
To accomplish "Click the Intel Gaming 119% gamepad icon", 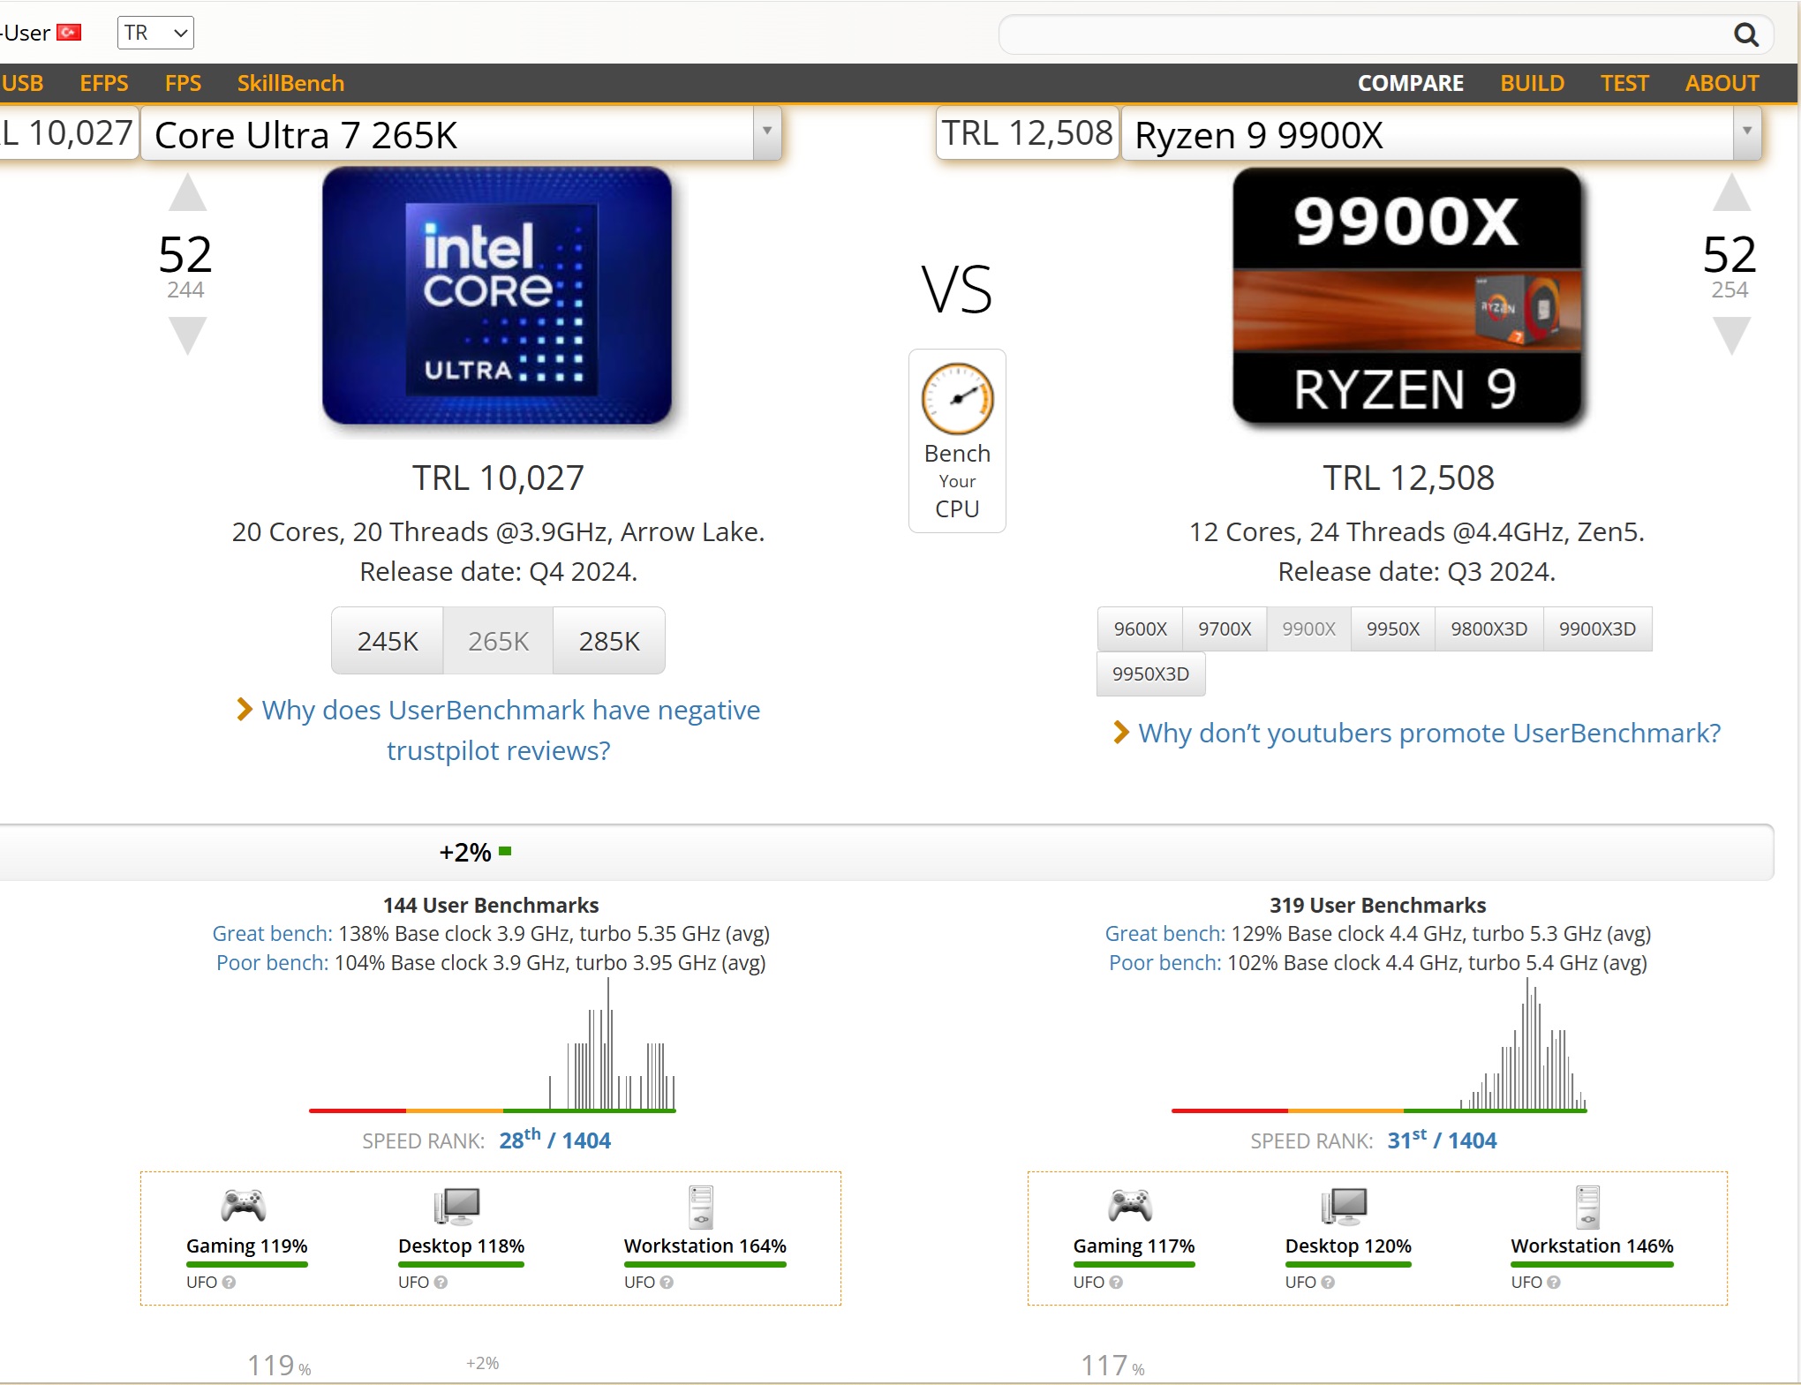I will click(244, 1206).
